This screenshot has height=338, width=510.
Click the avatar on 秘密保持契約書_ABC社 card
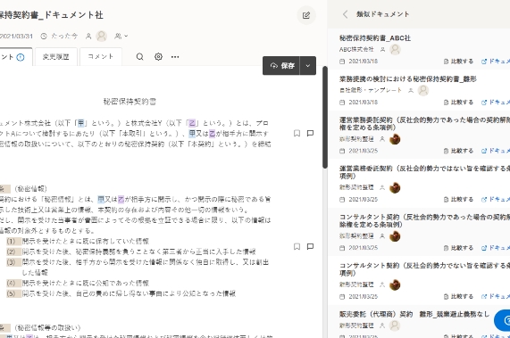(x=395, y=49)
